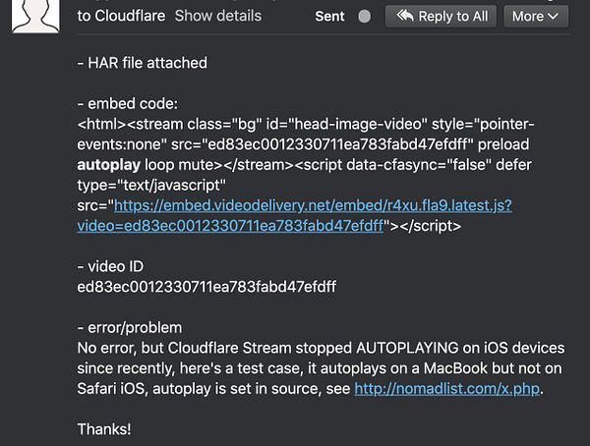Click the bold "autoplay" word
The width and height of the screenshot is (590, 446).
click(108, 164)
